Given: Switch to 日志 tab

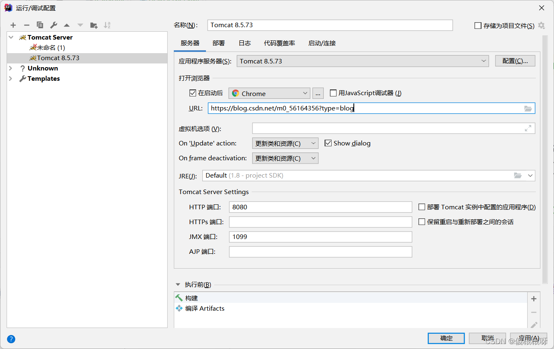Looking at the screenshot, I should [x=245, y=43].
